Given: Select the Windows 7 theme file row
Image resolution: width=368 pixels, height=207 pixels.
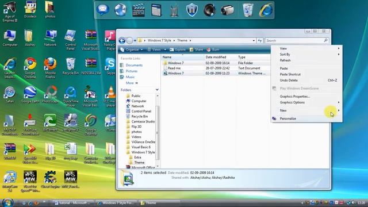Looking at the screenshot, I should coord(216,73).
